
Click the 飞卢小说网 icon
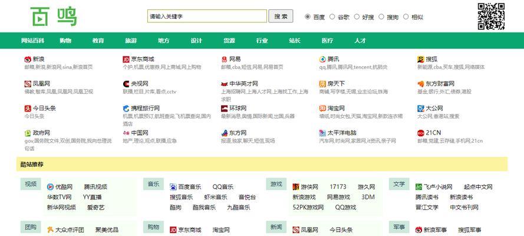coord(418,187)
